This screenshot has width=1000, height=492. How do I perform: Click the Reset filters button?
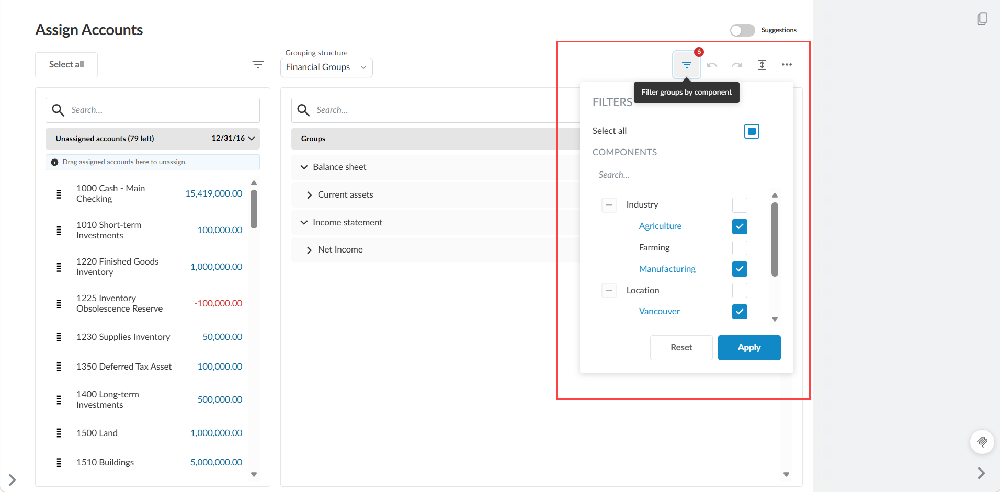click(681, 348)
